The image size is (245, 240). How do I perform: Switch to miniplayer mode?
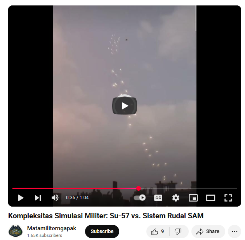[193, 198]
